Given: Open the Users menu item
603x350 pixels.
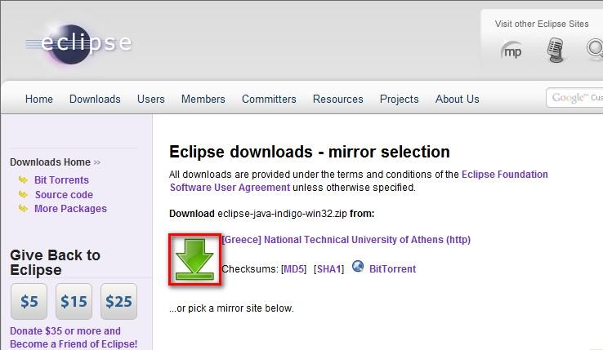Looking at the screenshot, I should click(150, 99).
